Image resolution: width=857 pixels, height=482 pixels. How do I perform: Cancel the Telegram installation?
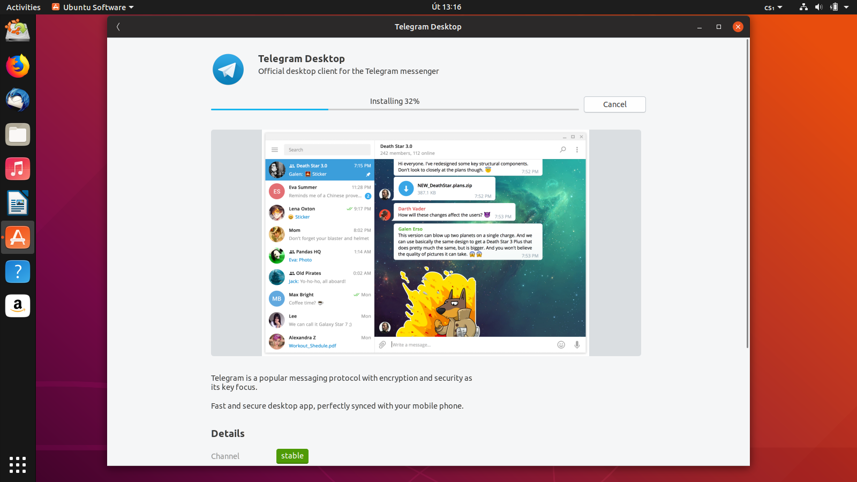614,104
